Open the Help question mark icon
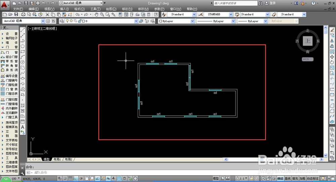 click(156, 14)
